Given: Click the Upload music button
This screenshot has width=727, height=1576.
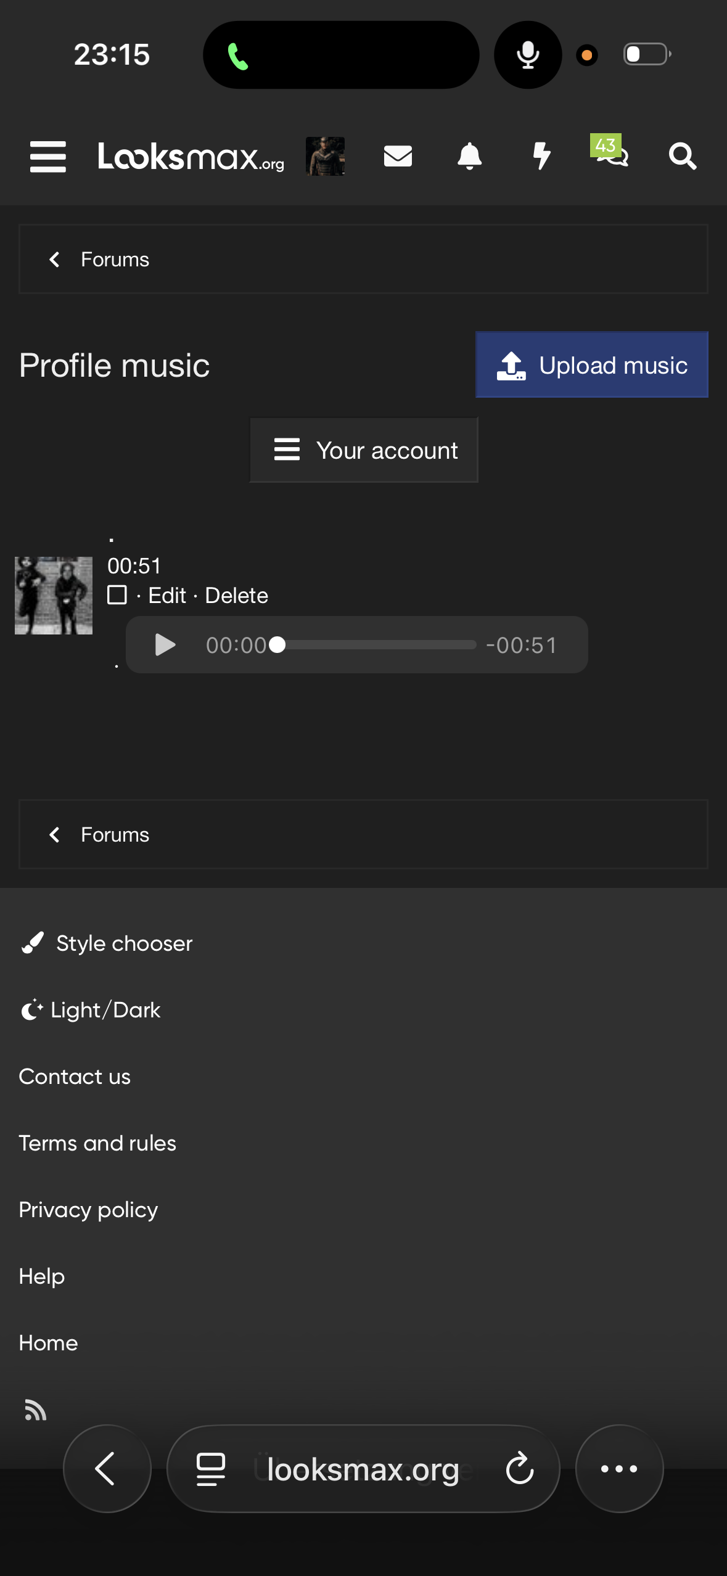Looking at the screenshot, I should (x=592, y=365).
